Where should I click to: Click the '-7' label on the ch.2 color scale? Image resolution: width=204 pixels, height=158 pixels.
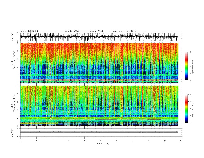tap(190, 123)
